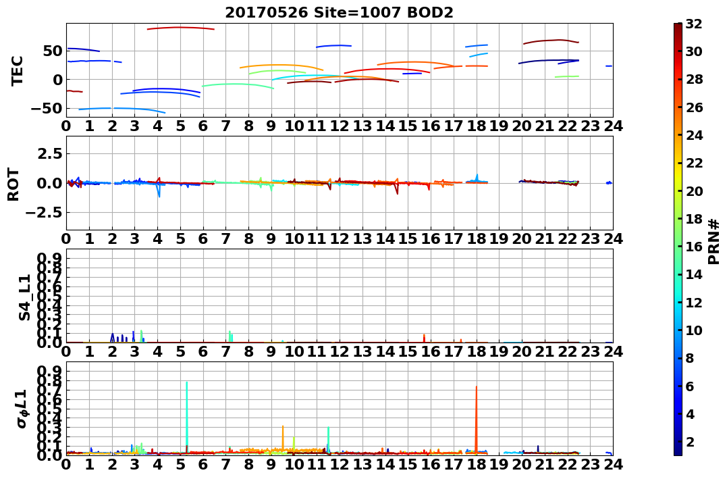Click the colorbar tick label 24

[x=694, y=136]
